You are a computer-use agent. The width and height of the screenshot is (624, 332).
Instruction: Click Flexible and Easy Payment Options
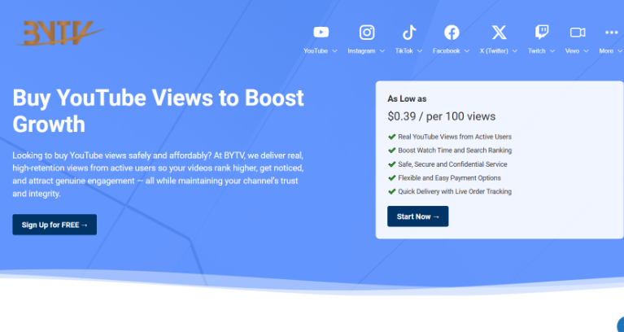pos(449,177)
